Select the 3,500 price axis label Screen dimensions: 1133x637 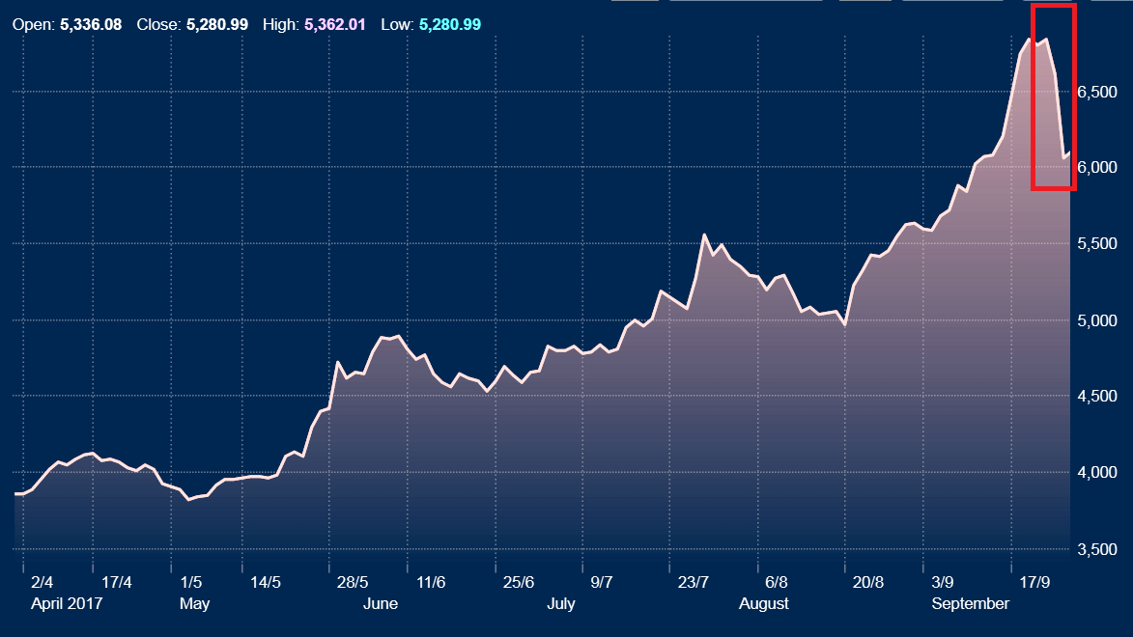1097,549
